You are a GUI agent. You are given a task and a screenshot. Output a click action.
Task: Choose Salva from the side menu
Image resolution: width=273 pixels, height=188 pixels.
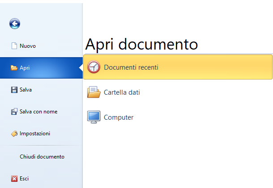[x=26, y=90]
